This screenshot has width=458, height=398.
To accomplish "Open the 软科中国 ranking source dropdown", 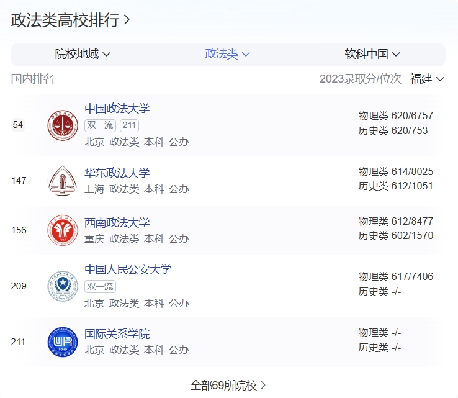I will click(372, 55).
